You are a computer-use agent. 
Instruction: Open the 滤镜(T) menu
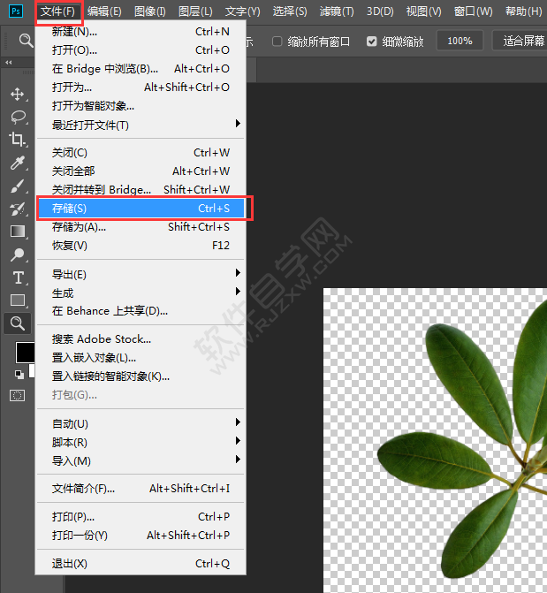[337, 11]
